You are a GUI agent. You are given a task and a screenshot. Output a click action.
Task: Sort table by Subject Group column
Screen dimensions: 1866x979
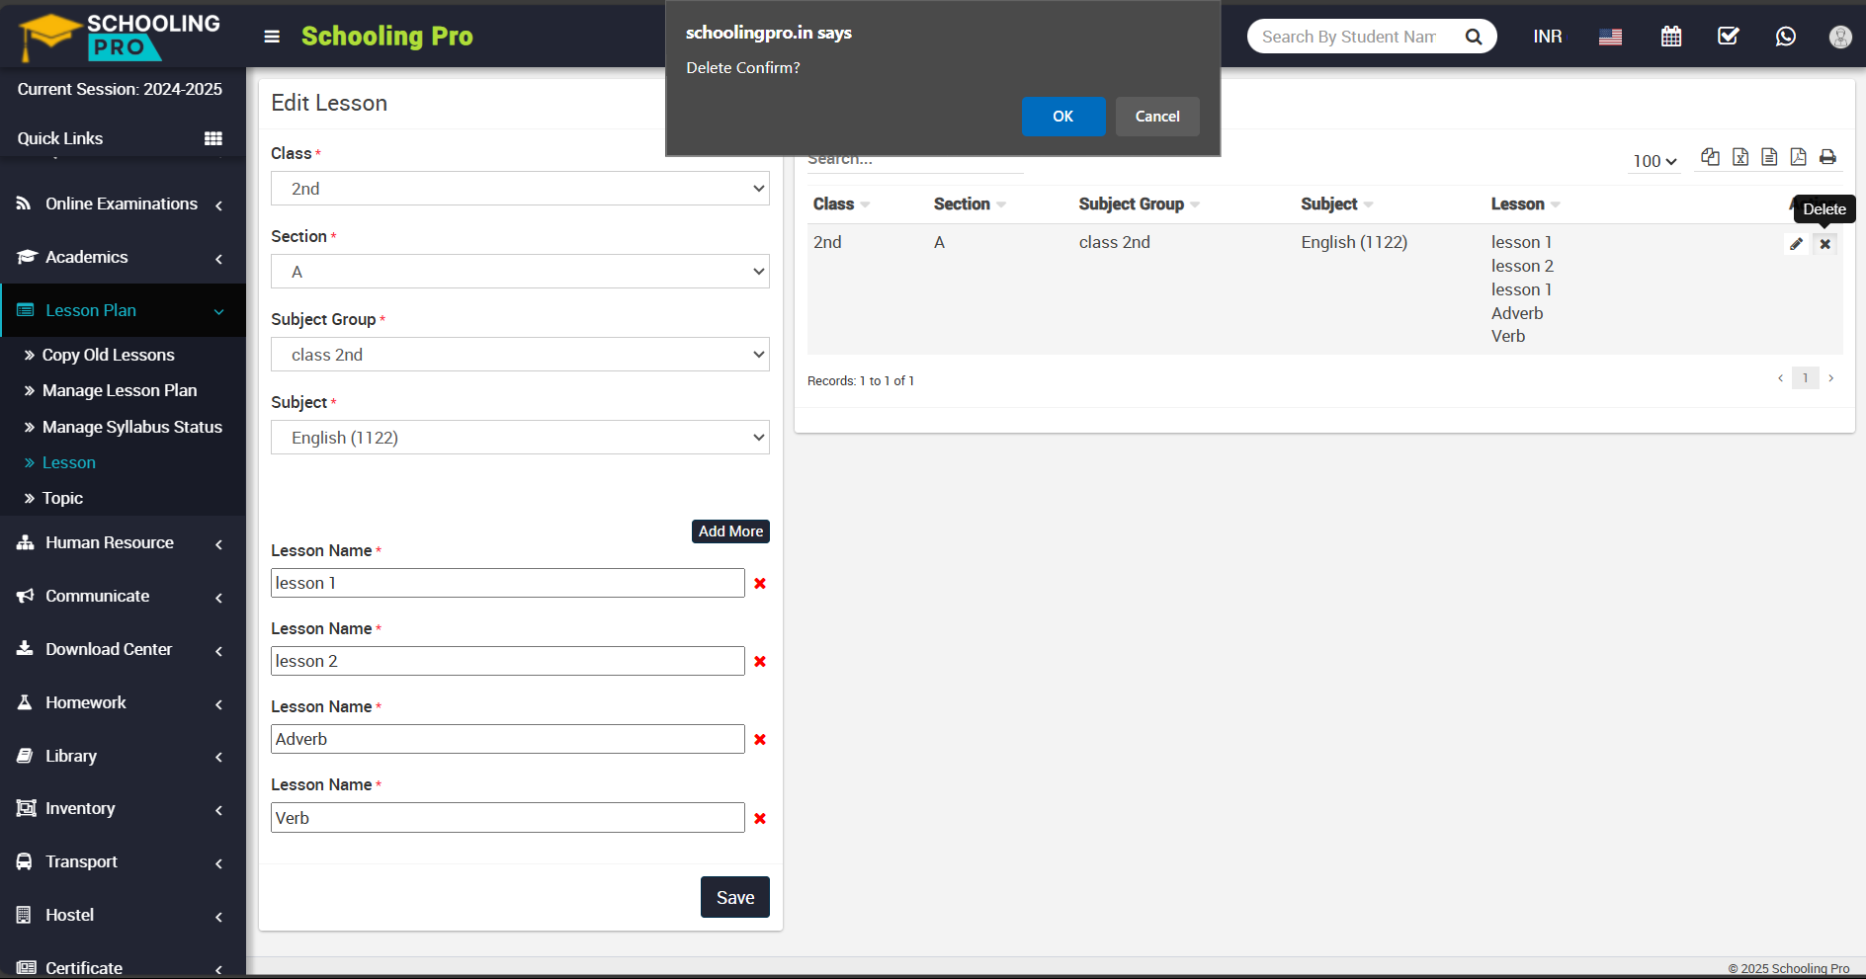pos(1139,204)
